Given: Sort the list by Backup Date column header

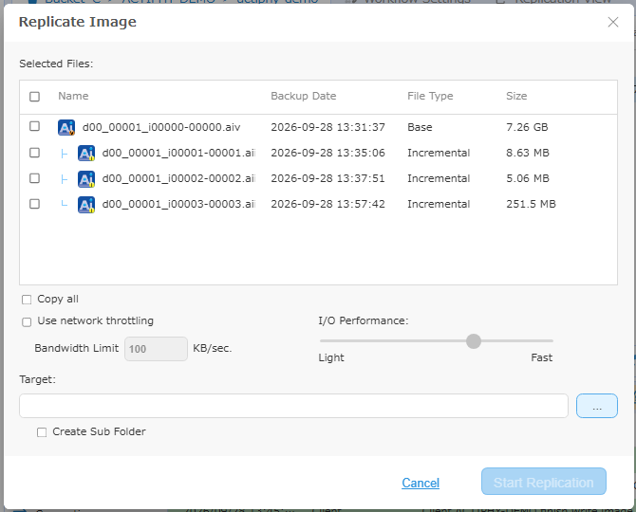Looking at the screenshot, I should click(x=304, y=96).
